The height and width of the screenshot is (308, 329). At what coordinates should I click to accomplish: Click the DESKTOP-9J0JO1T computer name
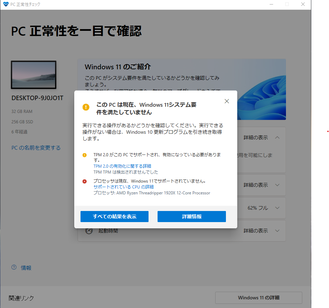[37, 98]
